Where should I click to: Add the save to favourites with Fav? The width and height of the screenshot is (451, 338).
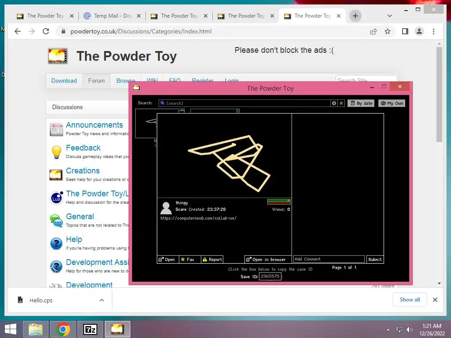(x=190, y=259)
